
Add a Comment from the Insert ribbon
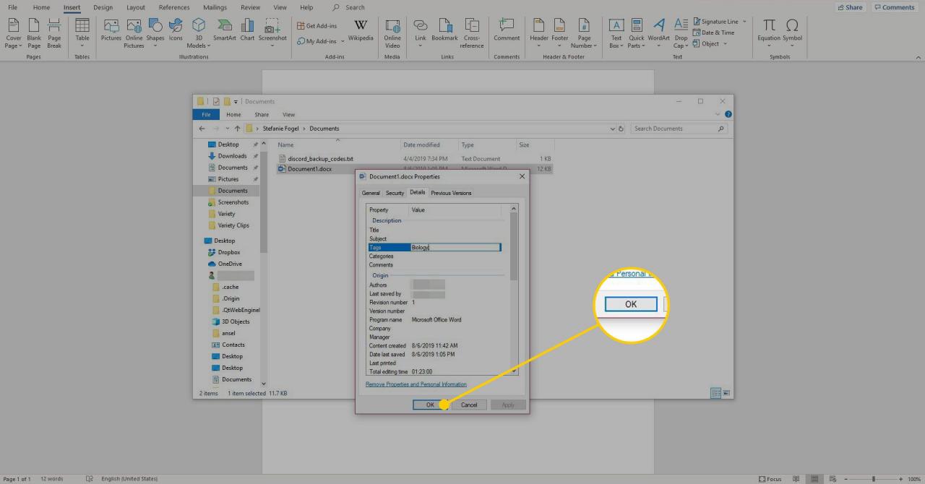click(x=507, y=30)
